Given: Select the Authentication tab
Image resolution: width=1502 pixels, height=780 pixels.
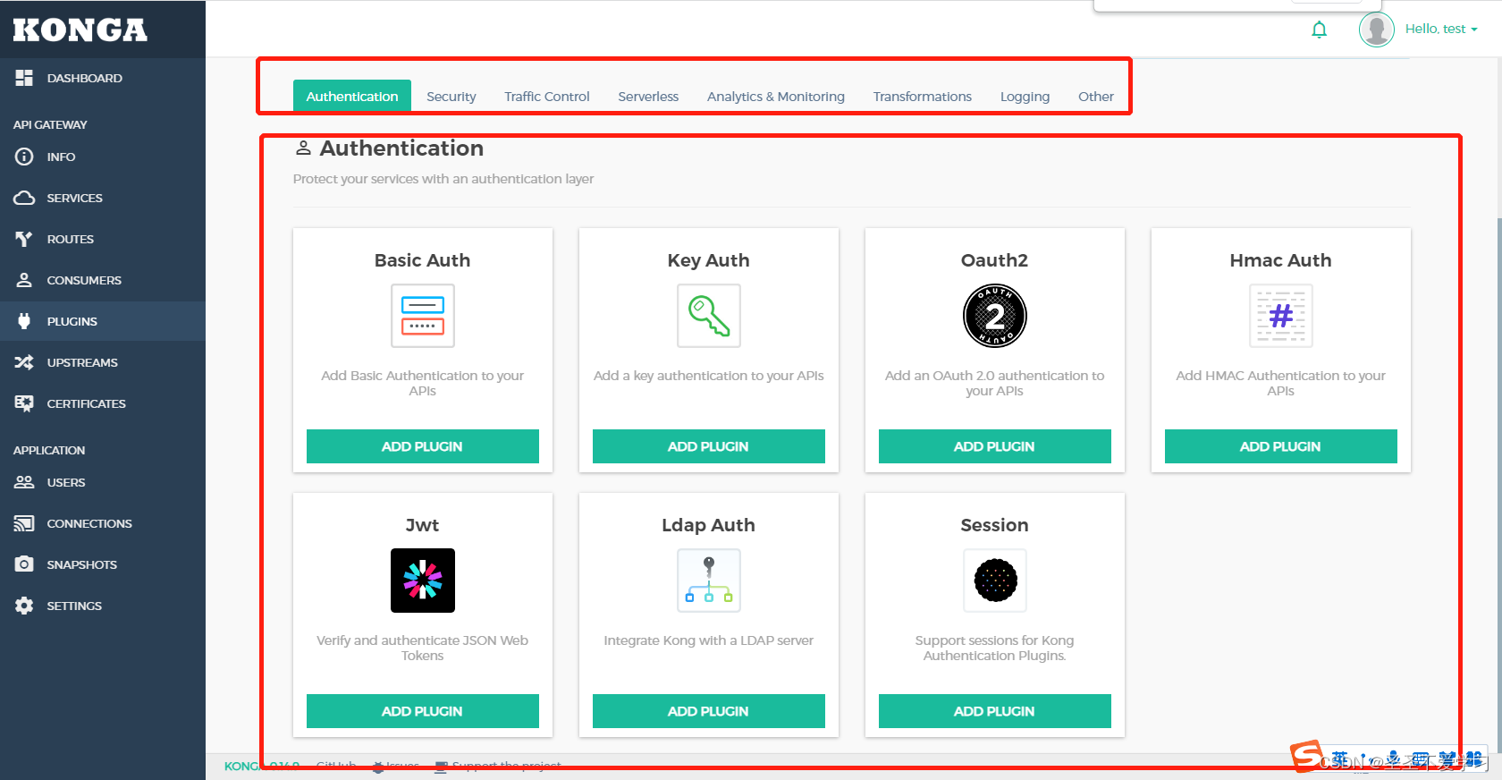Looking at the screenshot, I should pyautogui.click(x=352, y=96).
